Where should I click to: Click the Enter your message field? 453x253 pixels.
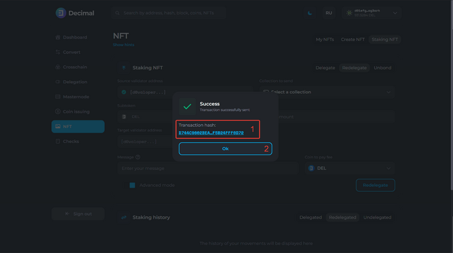[208, 168]
